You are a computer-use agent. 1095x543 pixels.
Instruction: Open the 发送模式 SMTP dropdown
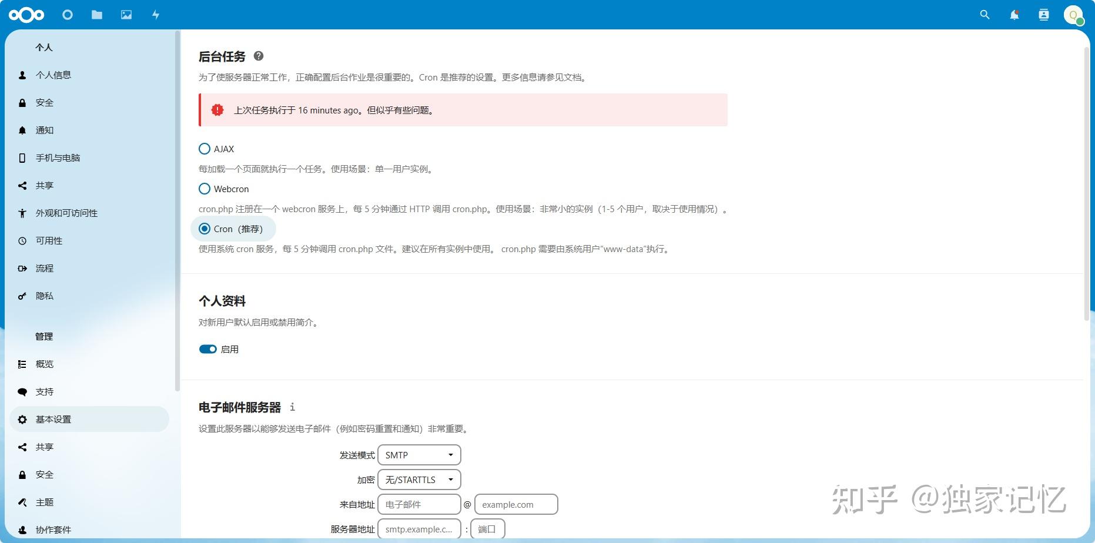coord(418,454)
